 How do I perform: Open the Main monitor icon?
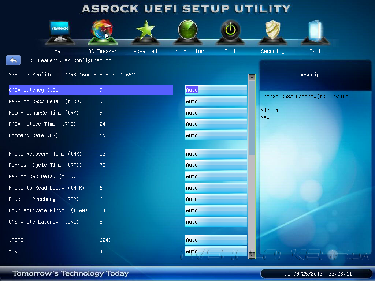[x=60, y=32]
